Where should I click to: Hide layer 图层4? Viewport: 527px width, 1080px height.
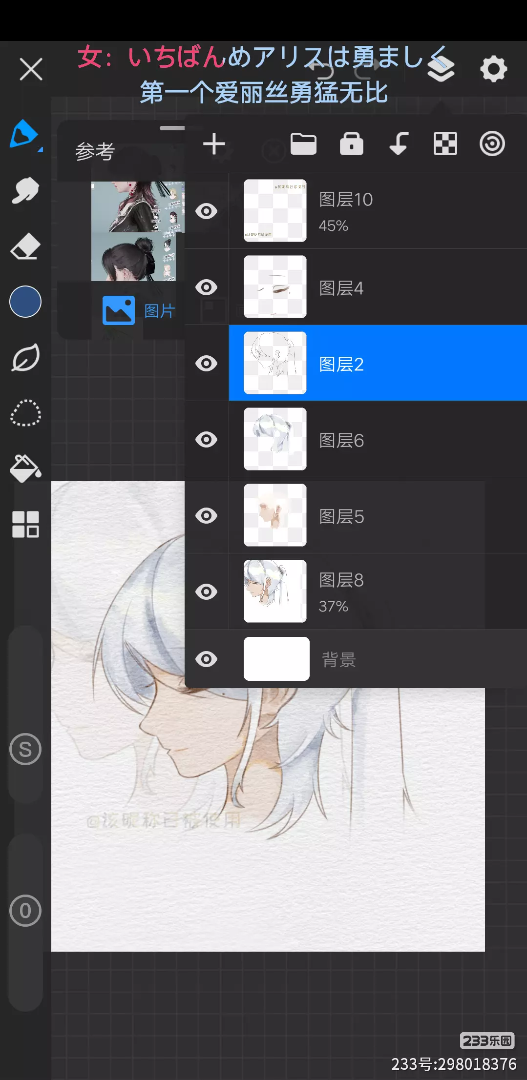point(206,287)
